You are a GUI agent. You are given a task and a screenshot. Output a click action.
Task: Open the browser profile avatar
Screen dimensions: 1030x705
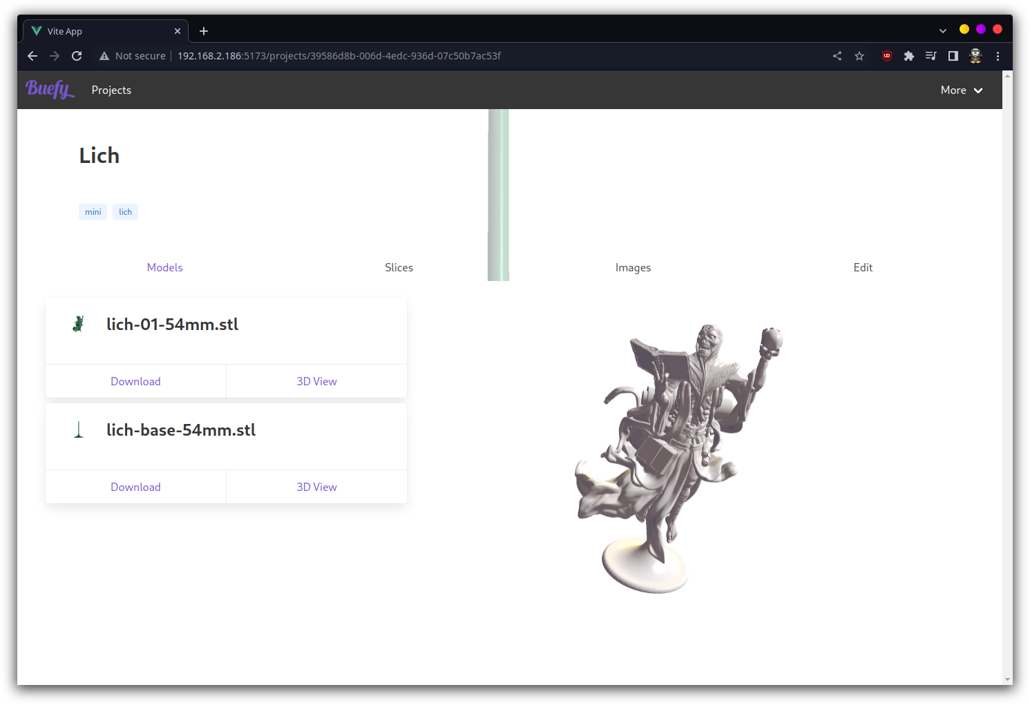(975, 56)
